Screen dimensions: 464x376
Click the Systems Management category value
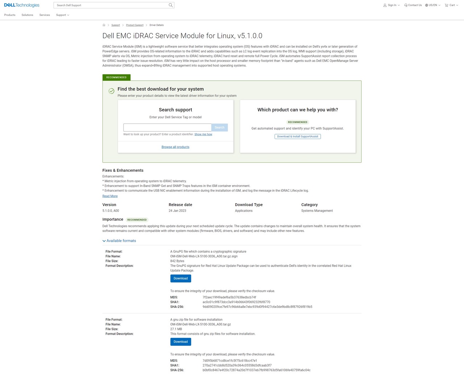[317, 211]
